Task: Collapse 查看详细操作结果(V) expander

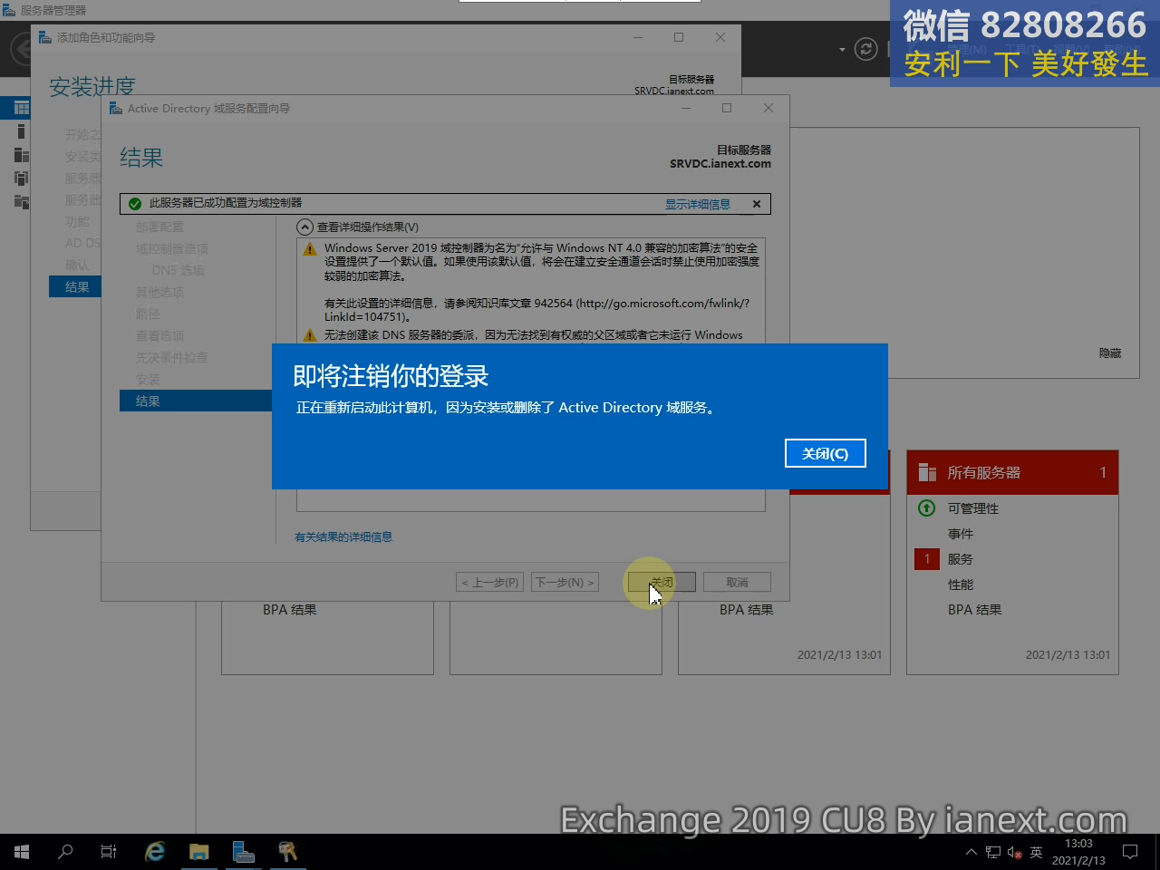Action: click(305, 227)
